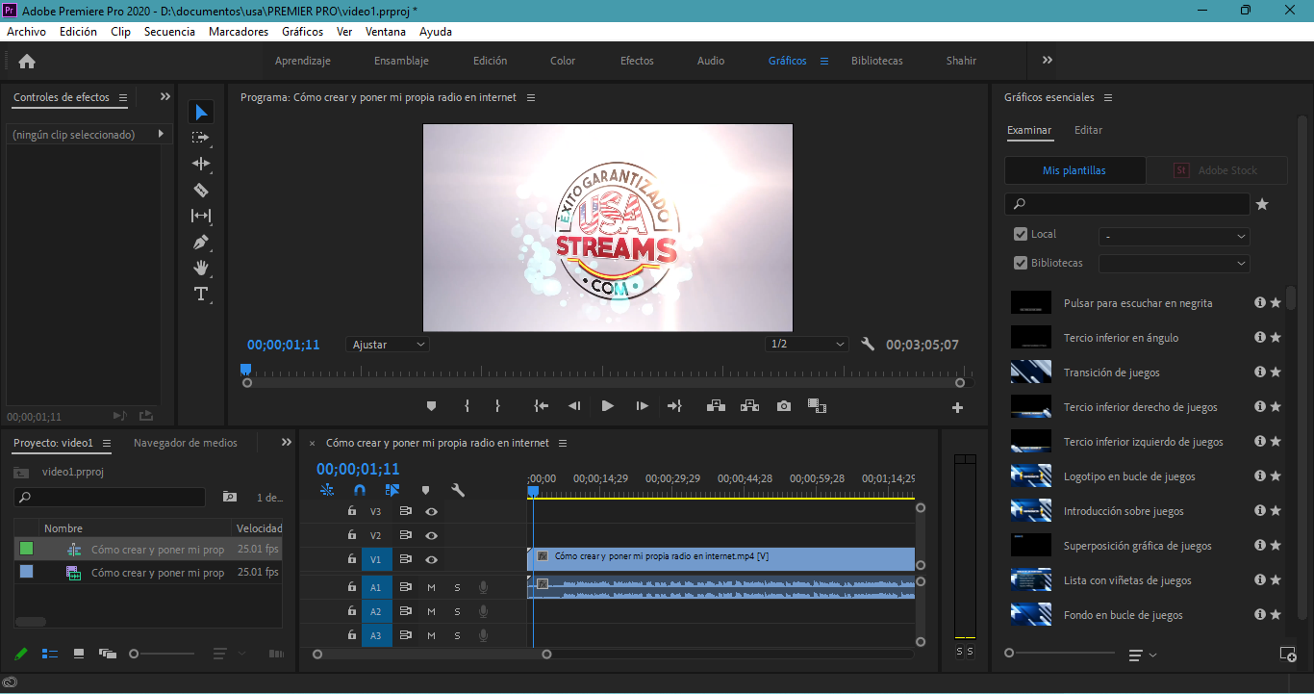Toggle V3 track output eye
Screen dimensions: 1314x694
(x=432, y=512)
